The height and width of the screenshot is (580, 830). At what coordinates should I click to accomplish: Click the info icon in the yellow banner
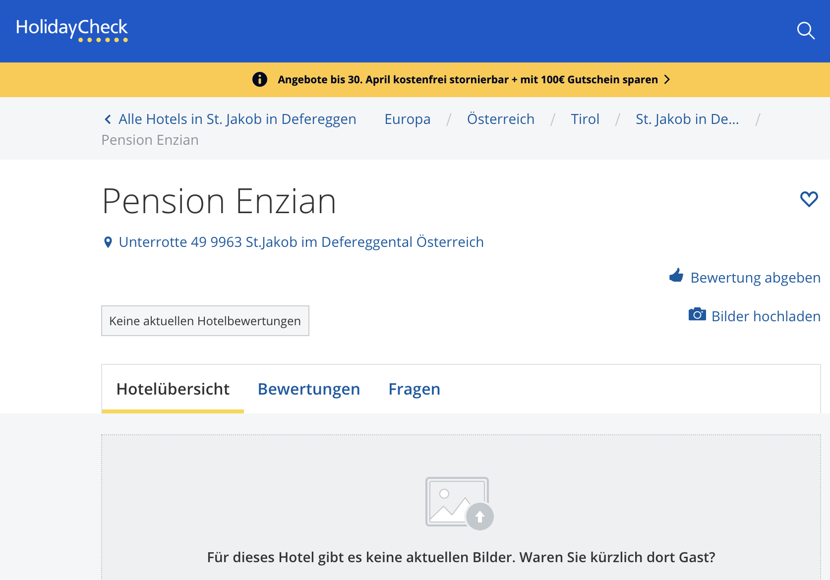pos(260,79)
